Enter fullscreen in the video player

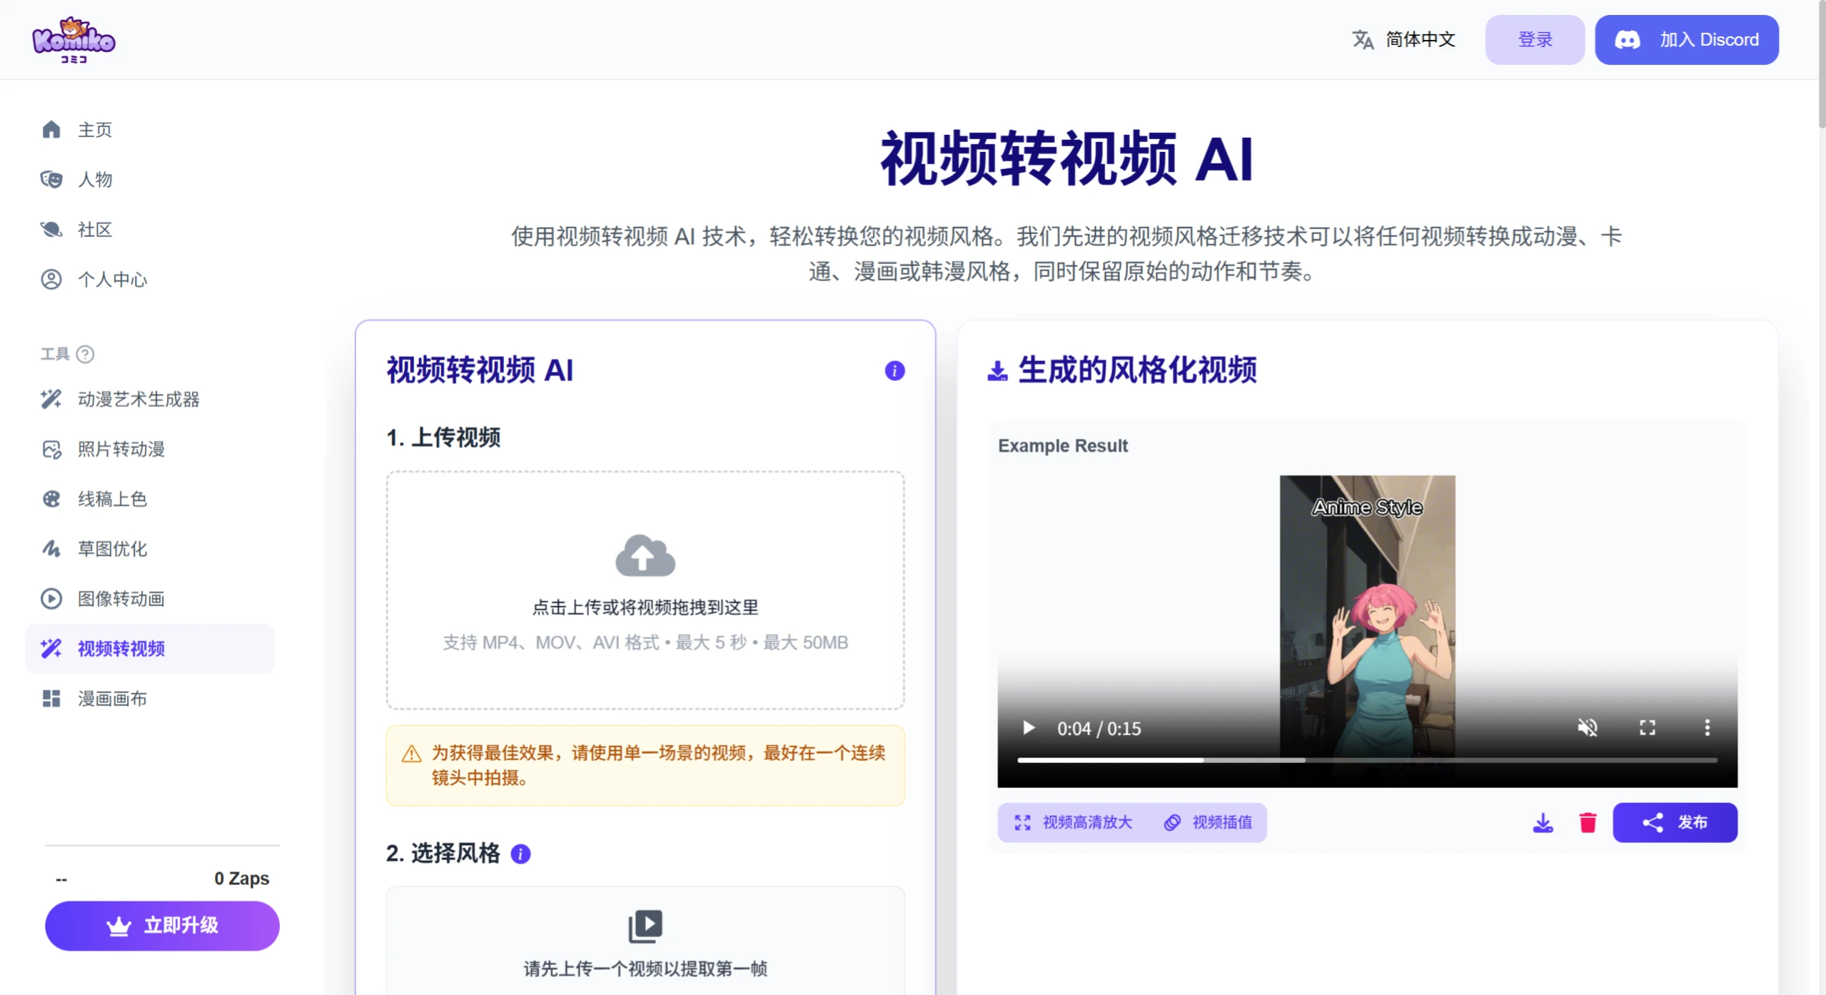1647,727
